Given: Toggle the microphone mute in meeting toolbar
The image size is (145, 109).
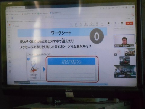Looking at the screenshot, I should click(x=115, y=23).
